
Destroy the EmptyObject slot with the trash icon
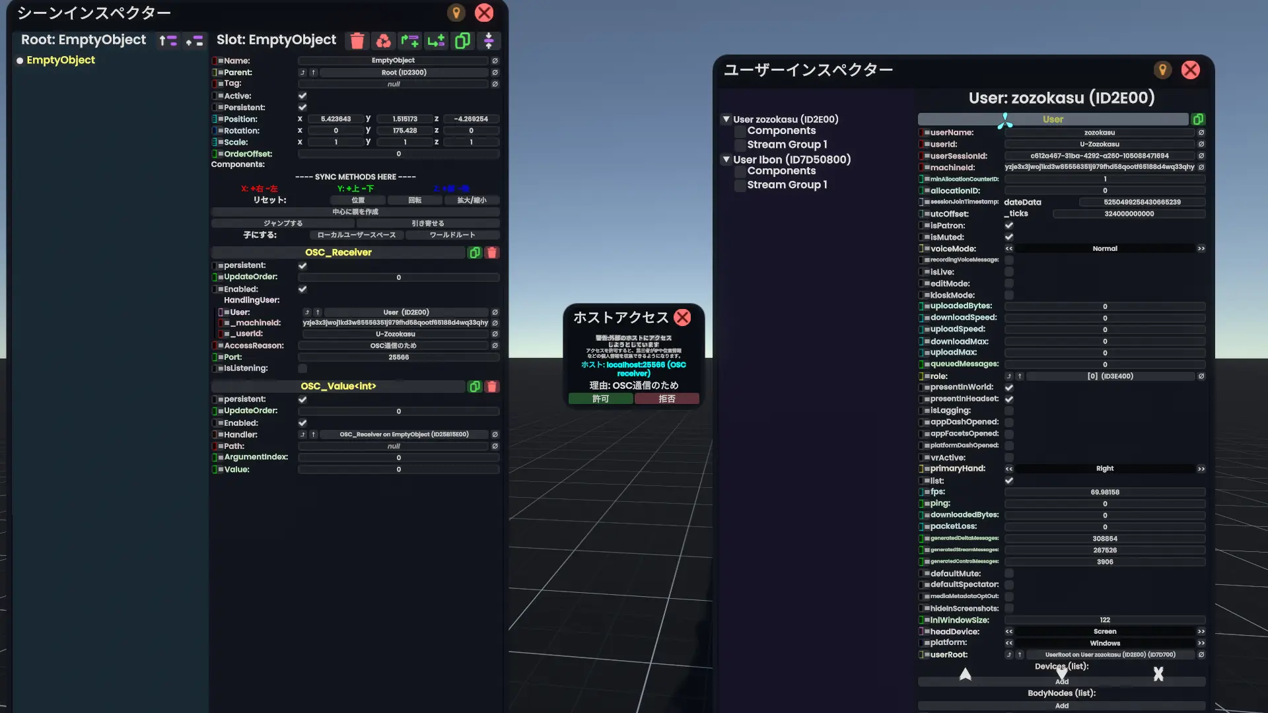(357, 41)
